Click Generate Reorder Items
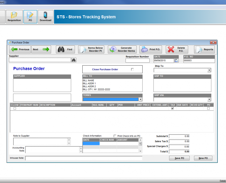The width and height of the screenshot is (226, 183). (122, 49)
